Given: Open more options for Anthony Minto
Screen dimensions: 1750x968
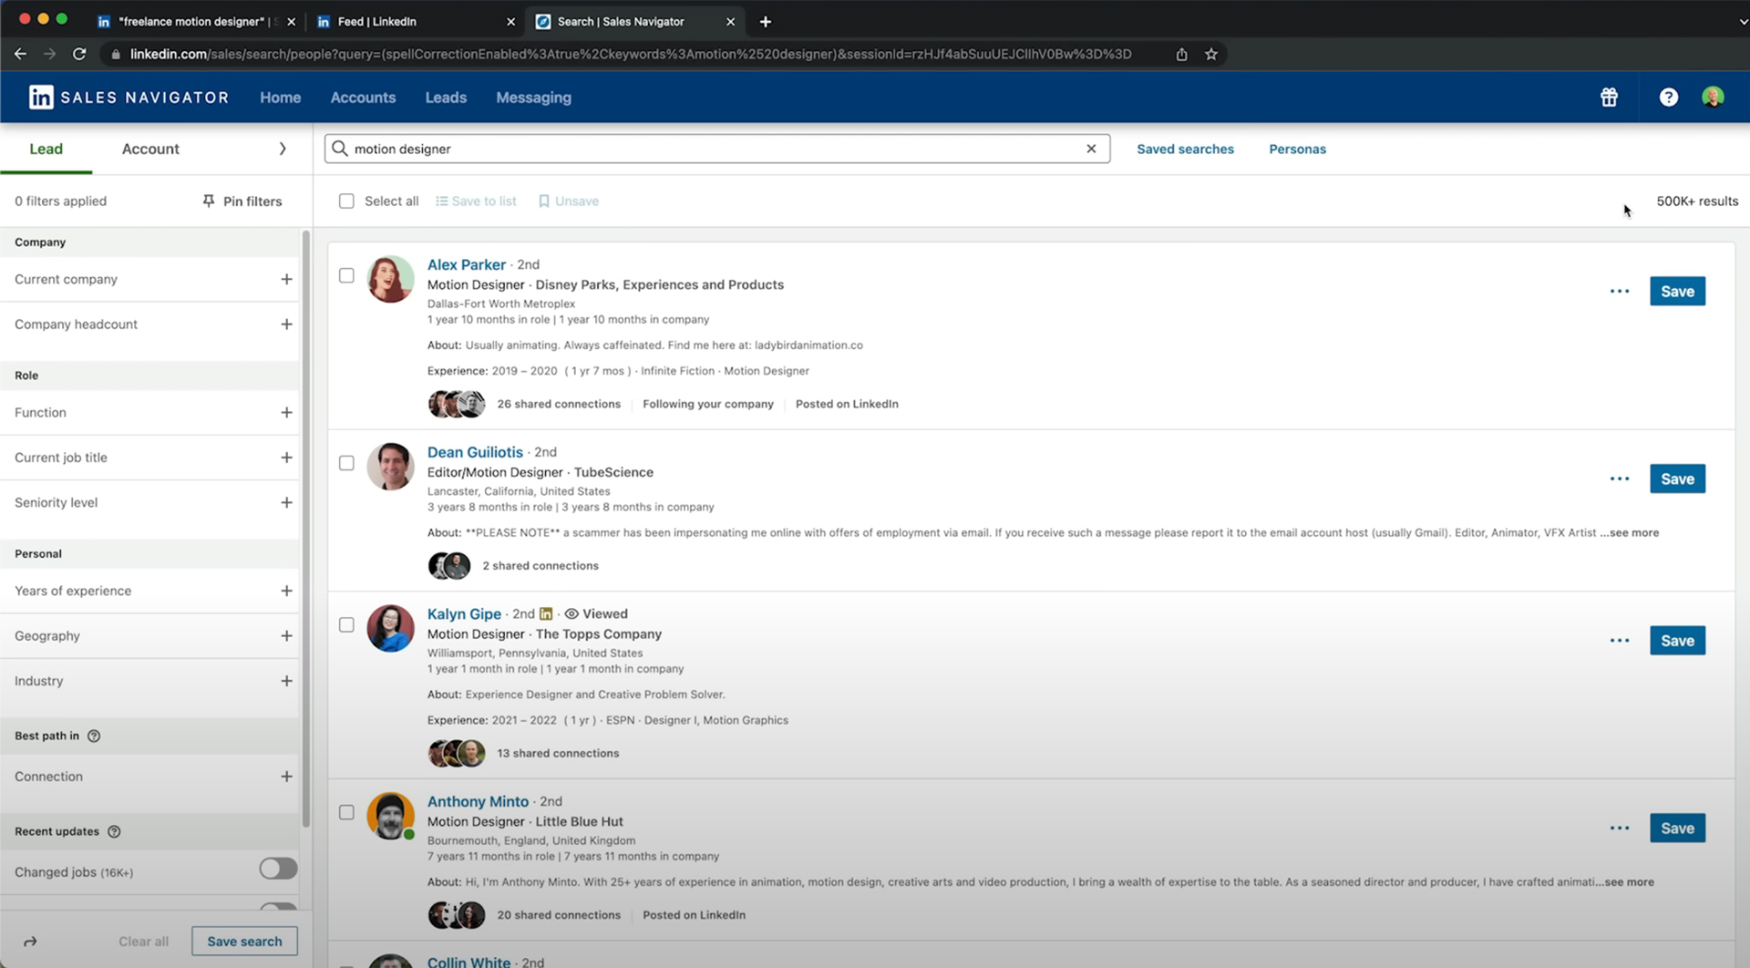Looking at the screenshot, I should [1619, 829].
